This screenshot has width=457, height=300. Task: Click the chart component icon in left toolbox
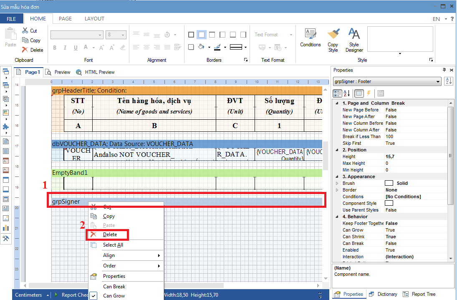pyautogui.click(x=5, y=228)
